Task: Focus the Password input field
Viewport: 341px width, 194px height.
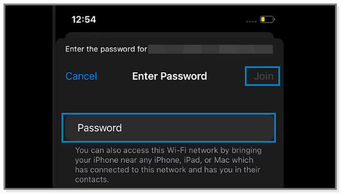Action: [x=169, y=128]
